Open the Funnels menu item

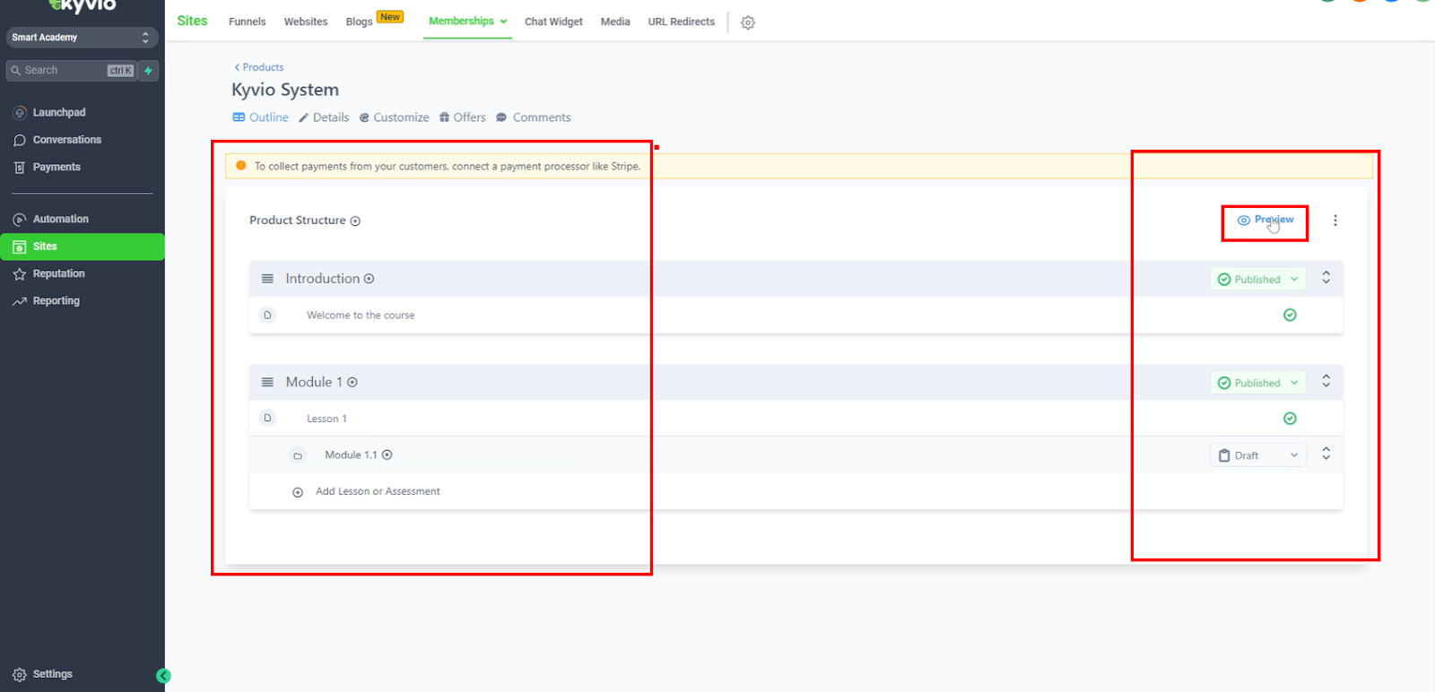[247, 22]
